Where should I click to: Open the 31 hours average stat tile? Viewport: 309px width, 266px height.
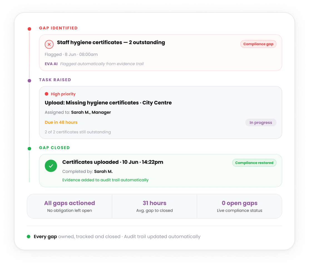155,206
